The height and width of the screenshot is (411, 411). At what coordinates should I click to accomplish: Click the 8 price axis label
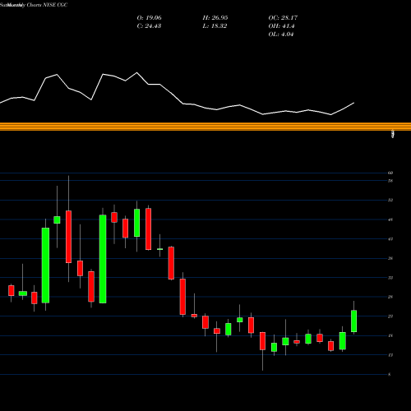click(389, 375)
